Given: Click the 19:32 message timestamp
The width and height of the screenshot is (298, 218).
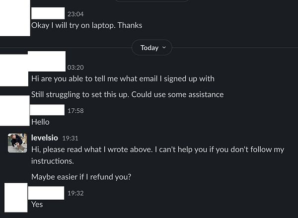Looking at the screenshot, I should [75, 193].
